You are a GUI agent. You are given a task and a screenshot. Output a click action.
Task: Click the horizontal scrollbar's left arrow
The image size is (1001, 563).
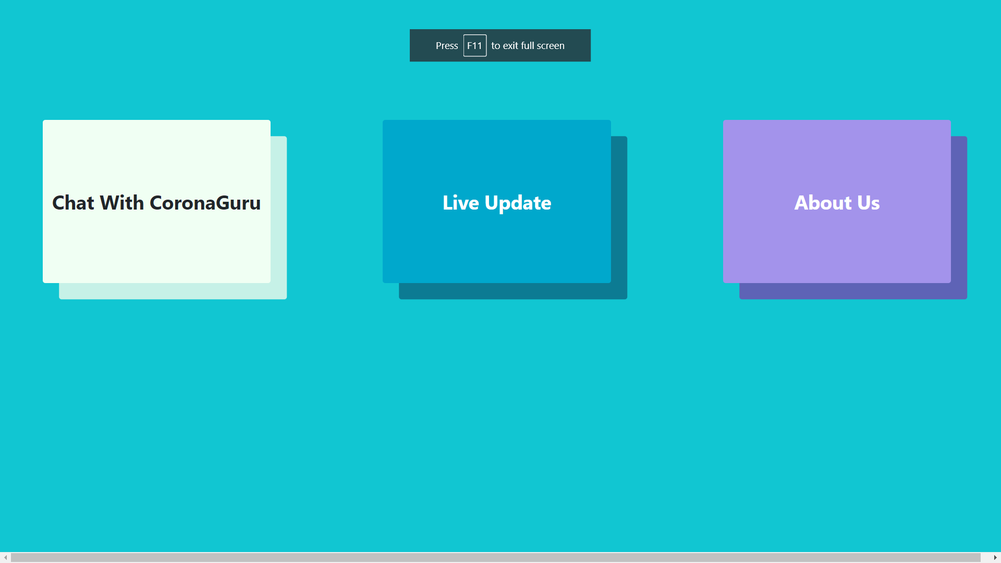tap(5, 557)
